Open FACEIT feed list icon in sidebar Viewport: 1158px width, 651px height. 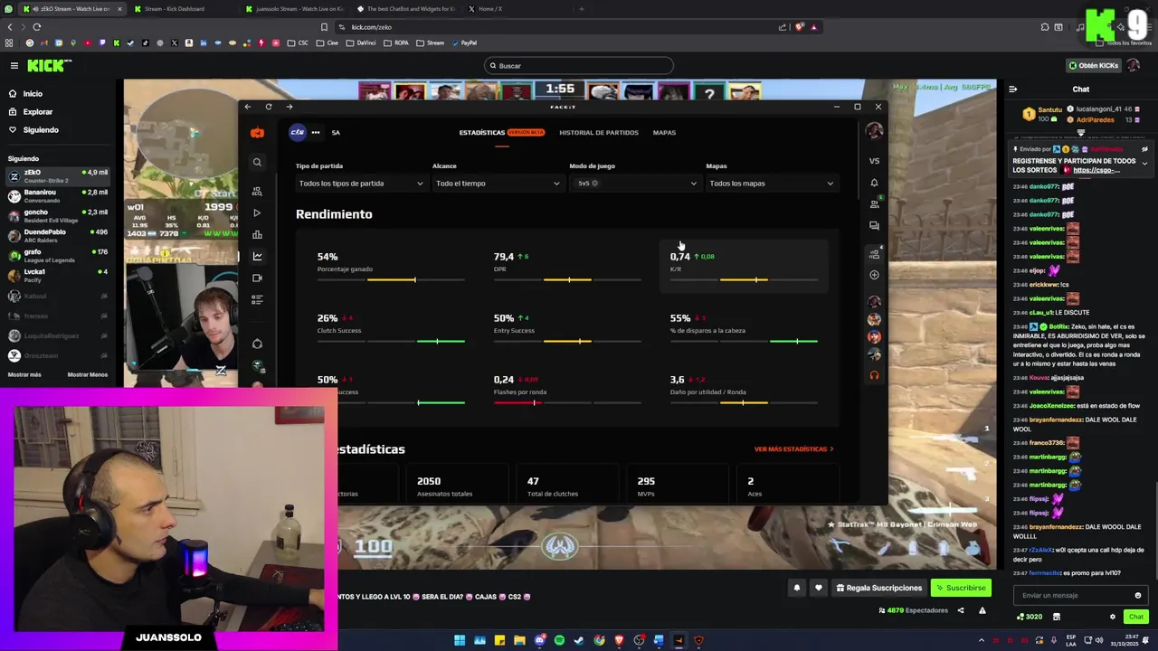(257, 299)
